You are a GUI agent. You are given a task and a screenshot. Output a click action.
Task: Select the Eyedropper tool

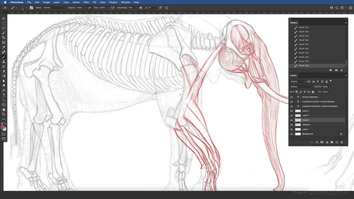3,47
